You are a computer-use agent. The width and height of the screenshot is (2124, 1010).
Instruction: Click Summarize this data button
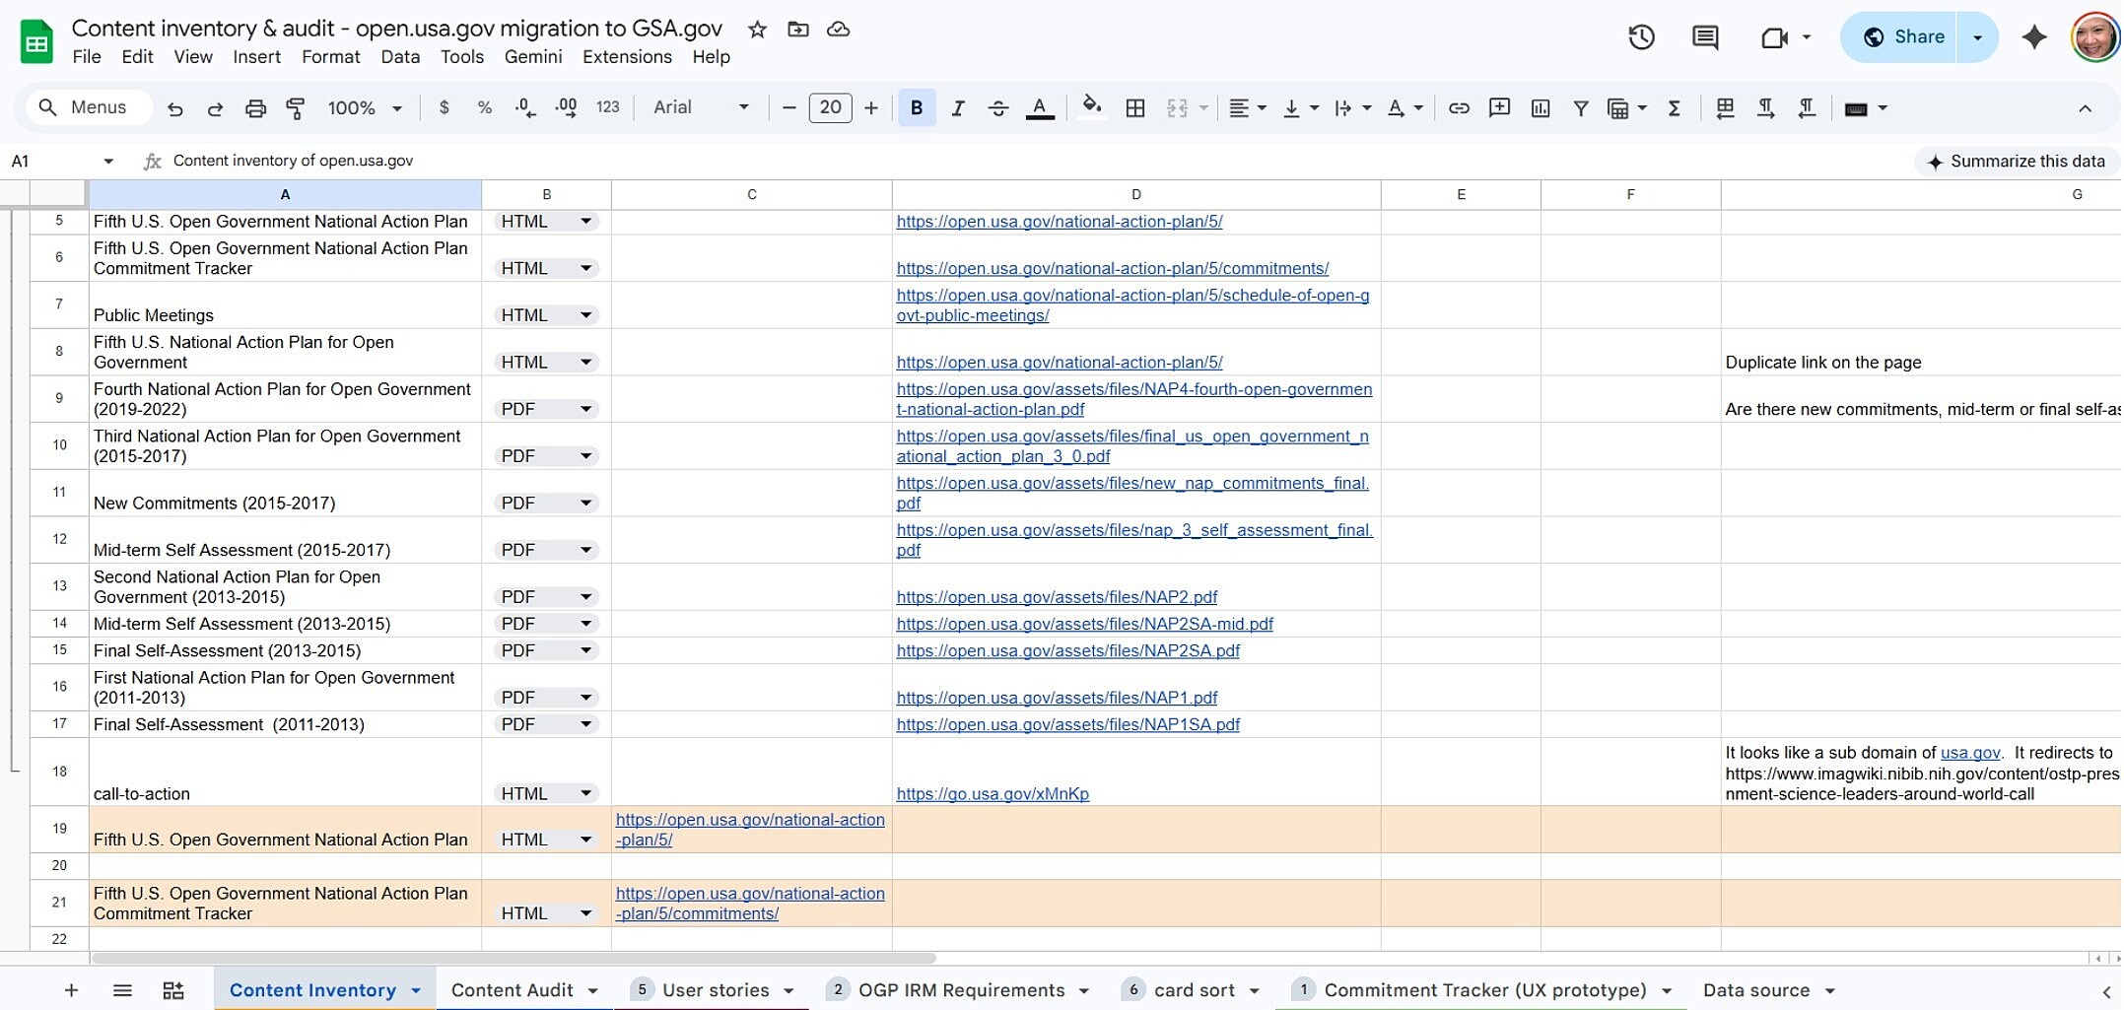[2016, 162]
